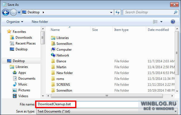The width and height of the screenshot is (181, 115).
Task: Select Documents library in navigation pane
Action: click(24, 79)
